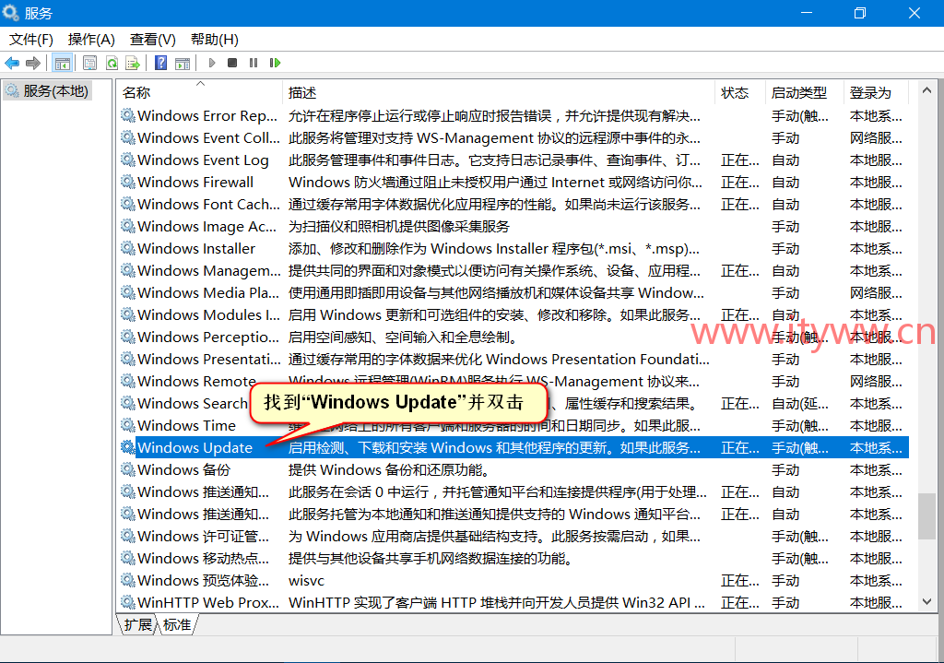
Task: Sort by the 登录为 column header
Action: click(877, 92)
